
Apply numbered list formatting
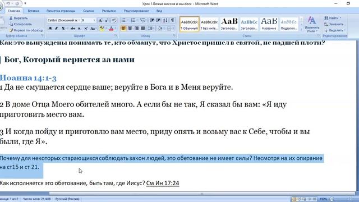(133, 20)
